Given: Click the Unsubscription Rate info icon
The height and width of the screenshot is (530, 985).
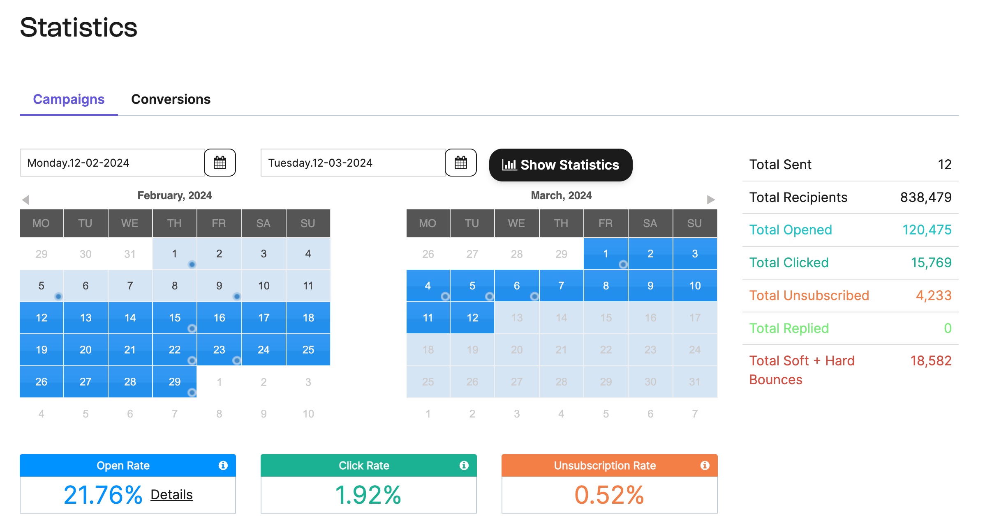Looking at the screenshot, I should click(705, 465).
